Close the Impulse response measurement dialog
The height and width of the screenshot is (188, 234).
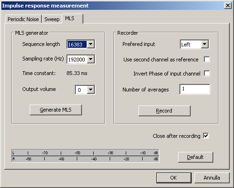(x=227, y=6)
